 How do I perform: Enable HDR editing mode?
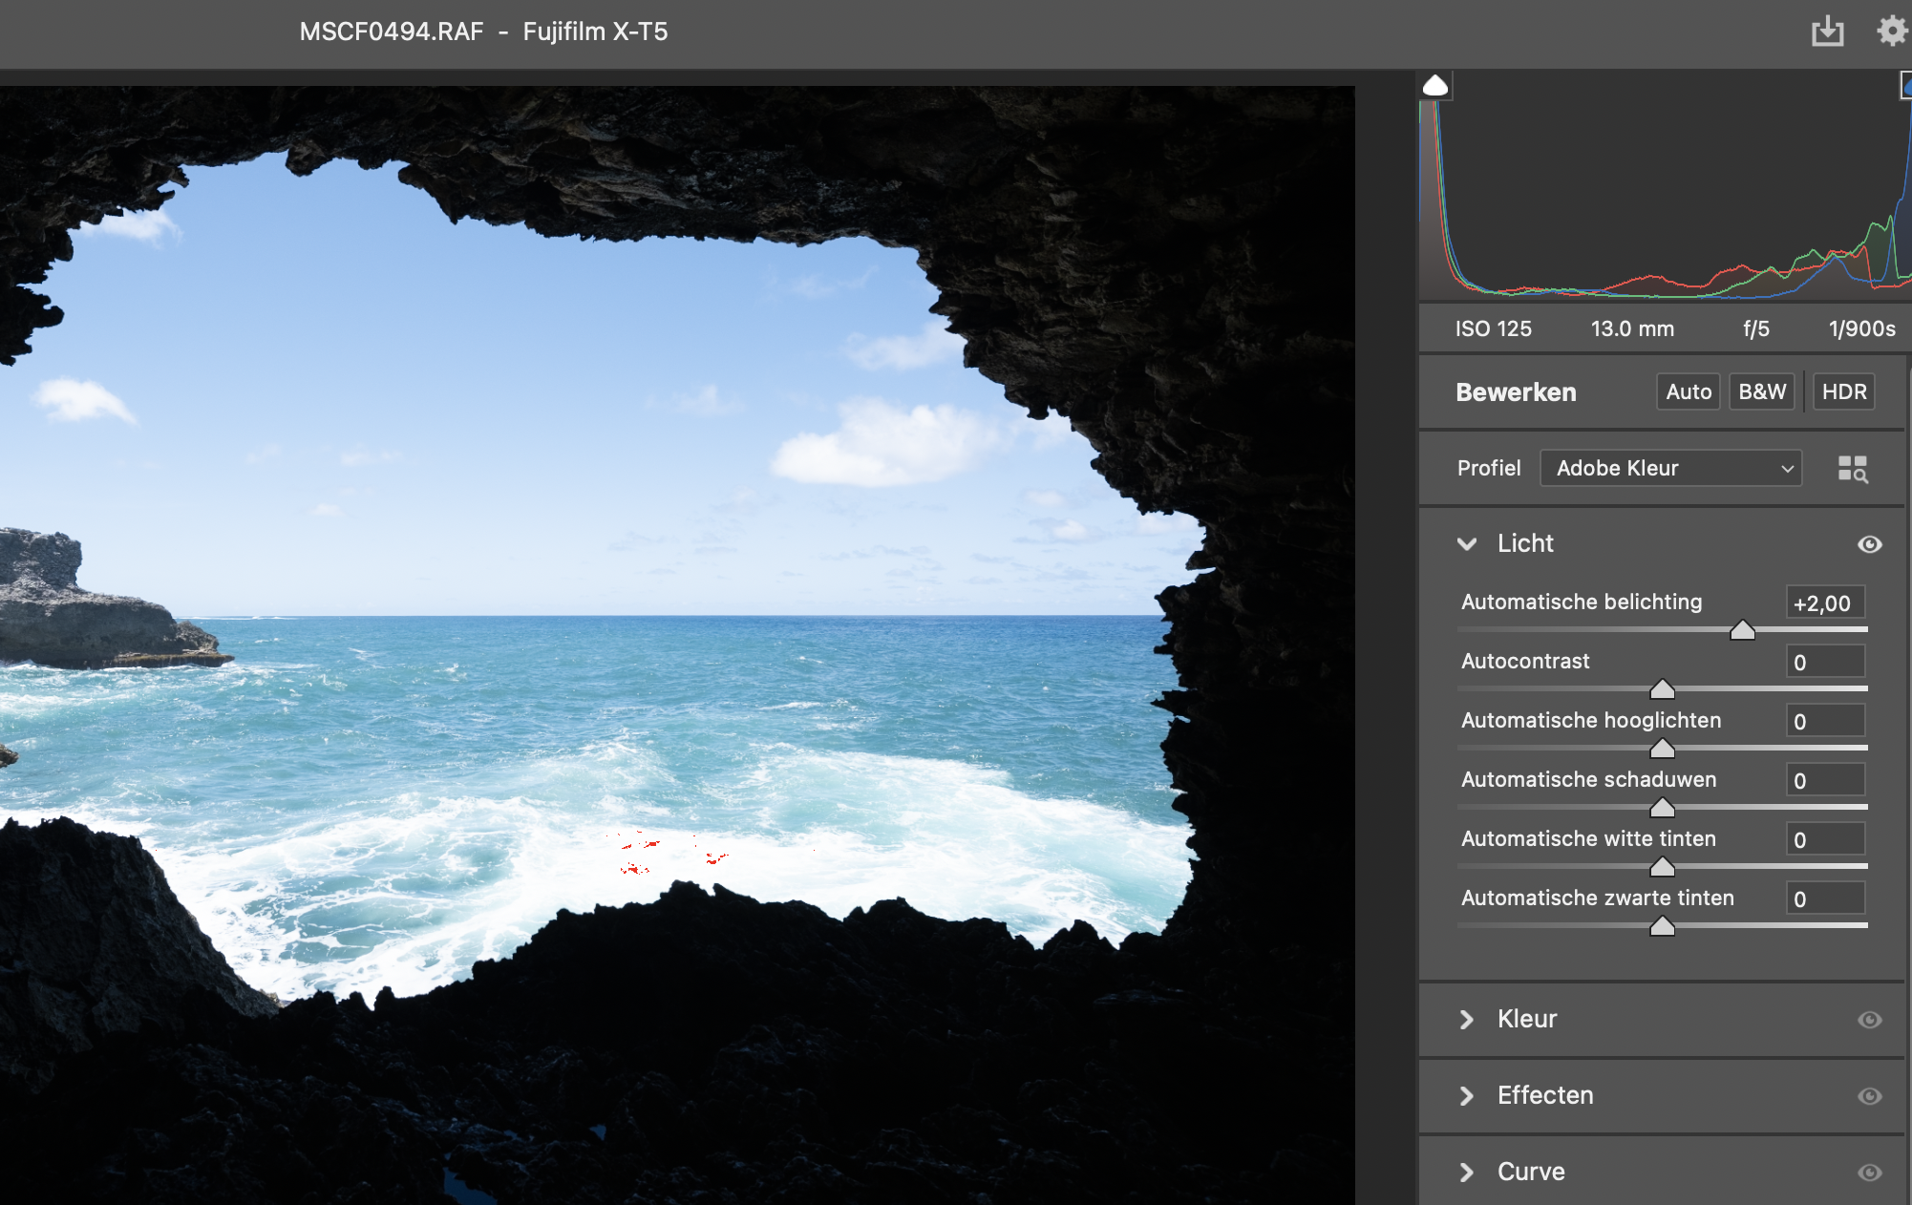click(1843, 392)
